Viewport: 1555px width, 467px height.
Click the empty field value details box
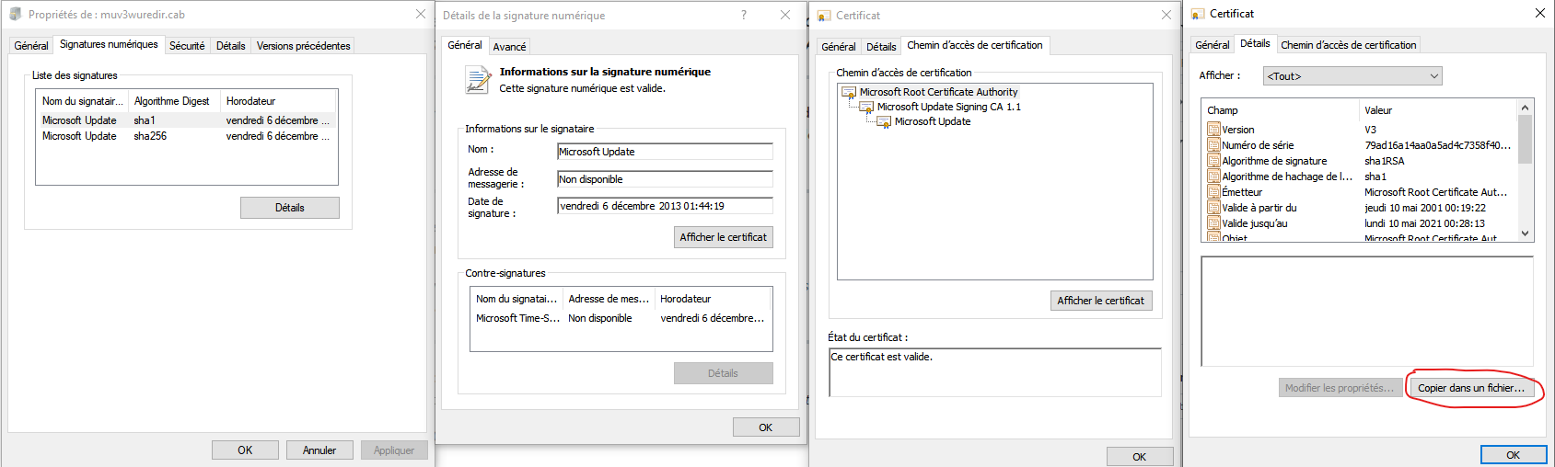tap(1367, 312)
